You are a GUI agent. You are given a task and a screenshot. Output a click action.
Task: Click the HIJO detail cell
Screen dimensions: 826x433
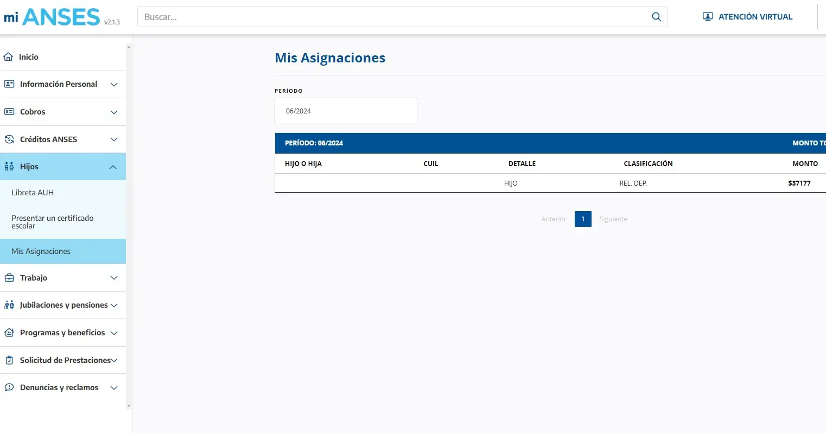tap(511, 183)
